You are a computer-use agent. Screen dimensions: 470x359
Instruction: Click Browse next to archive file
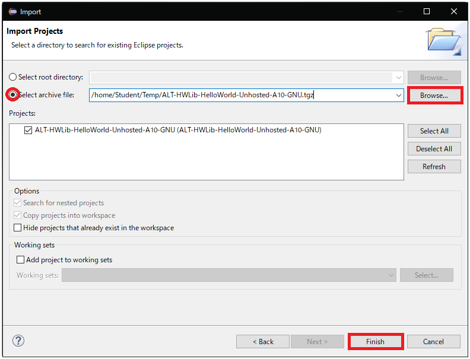(x=434, y=96)
